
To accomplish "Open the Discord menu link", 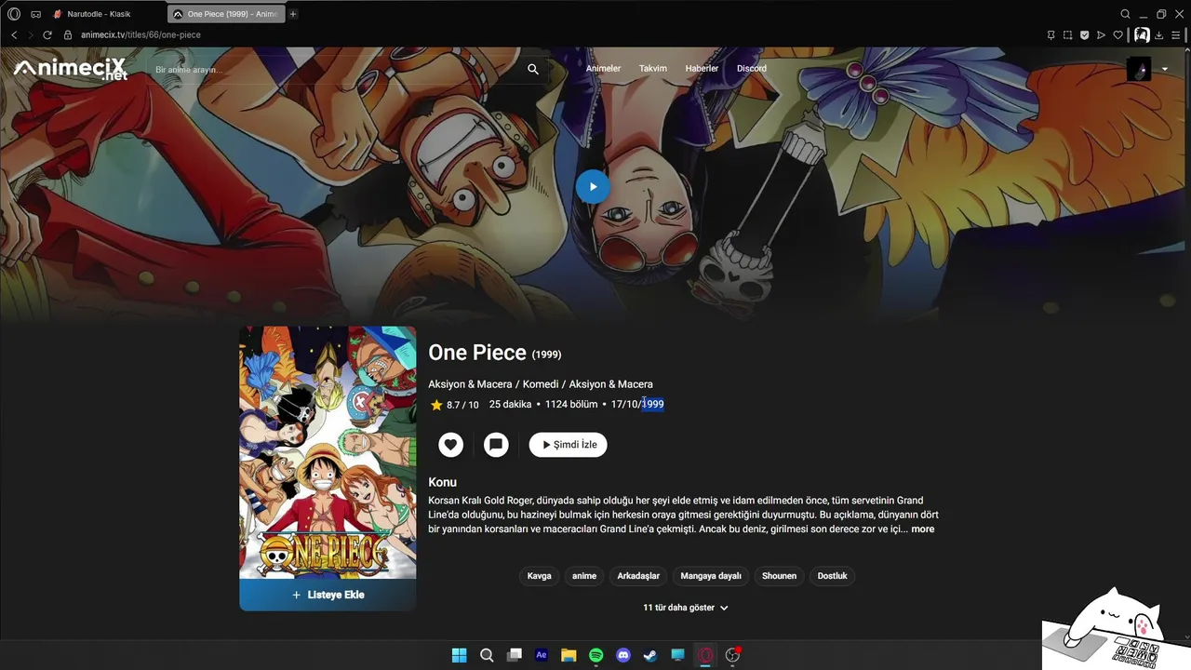I will [752, 69].
